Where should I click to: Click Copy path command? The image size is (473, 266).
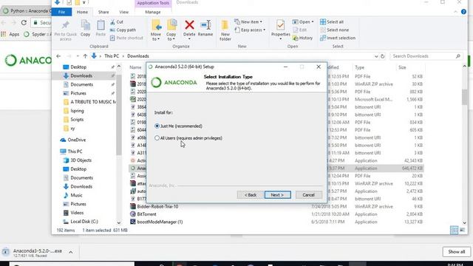[123, 30]
